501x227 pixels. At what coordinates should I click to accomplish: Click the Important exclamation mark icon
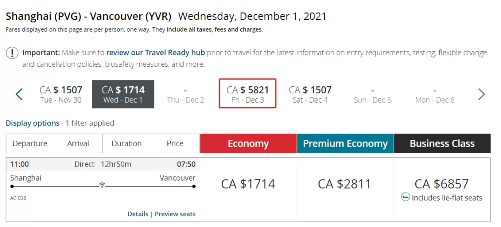12,53
